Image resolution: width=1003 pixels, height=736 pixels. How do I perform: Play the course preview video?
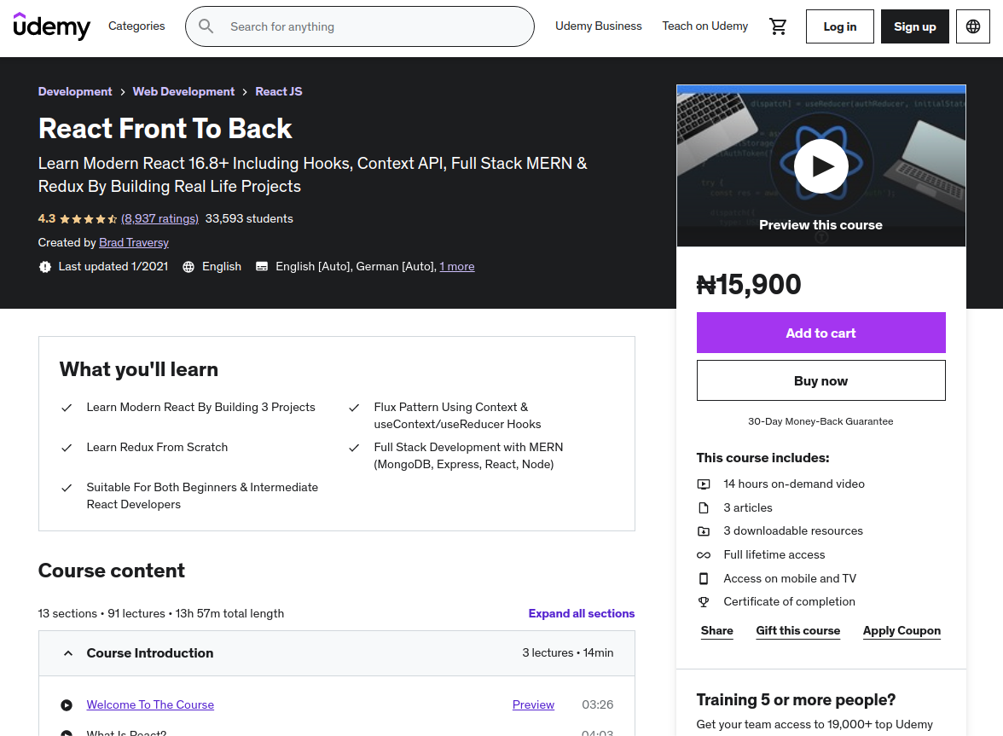click(x=821, y=166)
